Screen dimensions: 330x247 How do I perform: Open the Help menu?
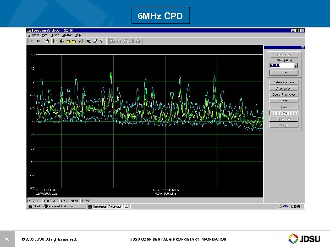(77, 35)
